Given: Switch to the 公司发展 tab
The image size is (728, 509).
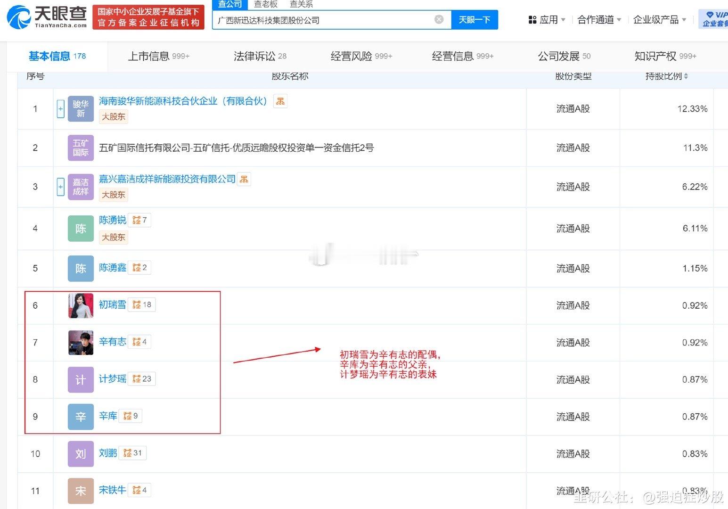Looking at the screenshot, I should point(564,56).
